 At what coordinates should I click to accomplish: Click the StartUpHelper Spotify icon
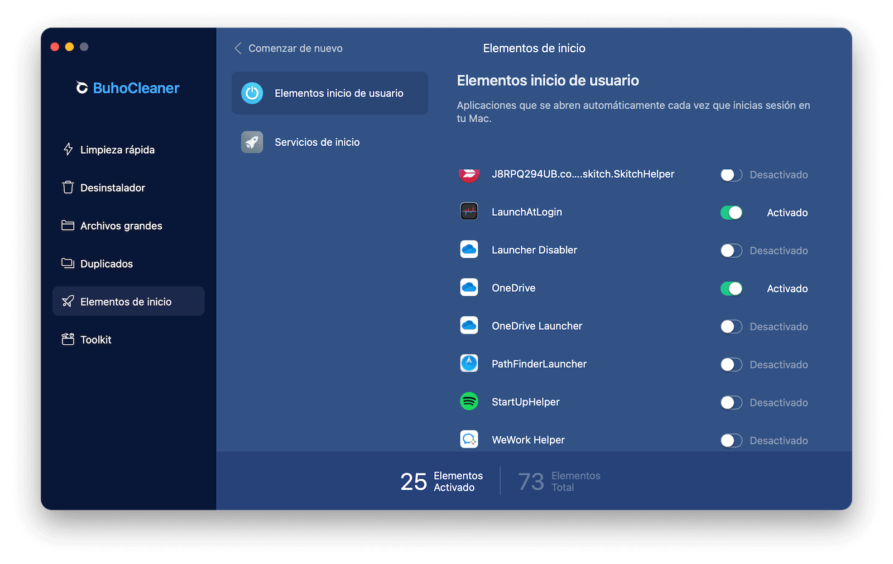coord(469,402)
